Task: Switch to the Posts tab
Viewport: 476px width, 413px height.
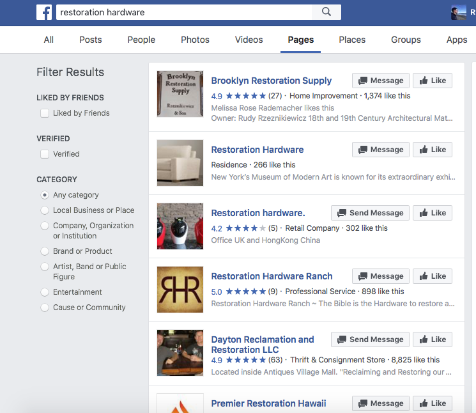Action: point(91,40)
